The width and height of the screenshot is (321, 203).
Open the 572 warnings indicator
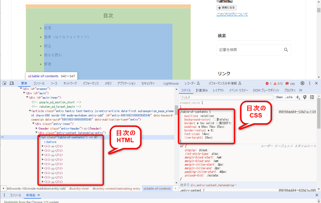click(278, 84)
